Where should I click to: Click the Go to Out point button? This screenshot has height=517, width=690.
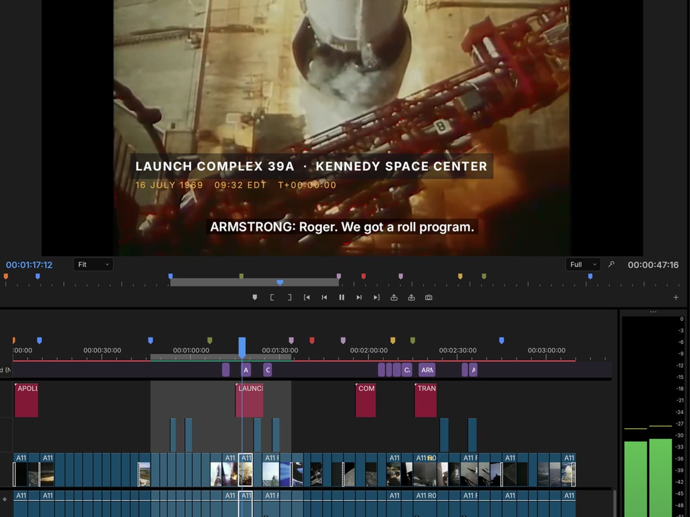coord(376,297)
